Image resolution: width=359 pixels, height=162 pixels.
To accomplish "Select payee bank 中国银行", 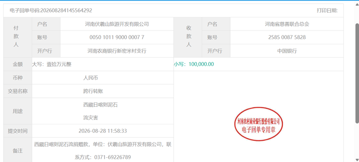I will [287, 51].
